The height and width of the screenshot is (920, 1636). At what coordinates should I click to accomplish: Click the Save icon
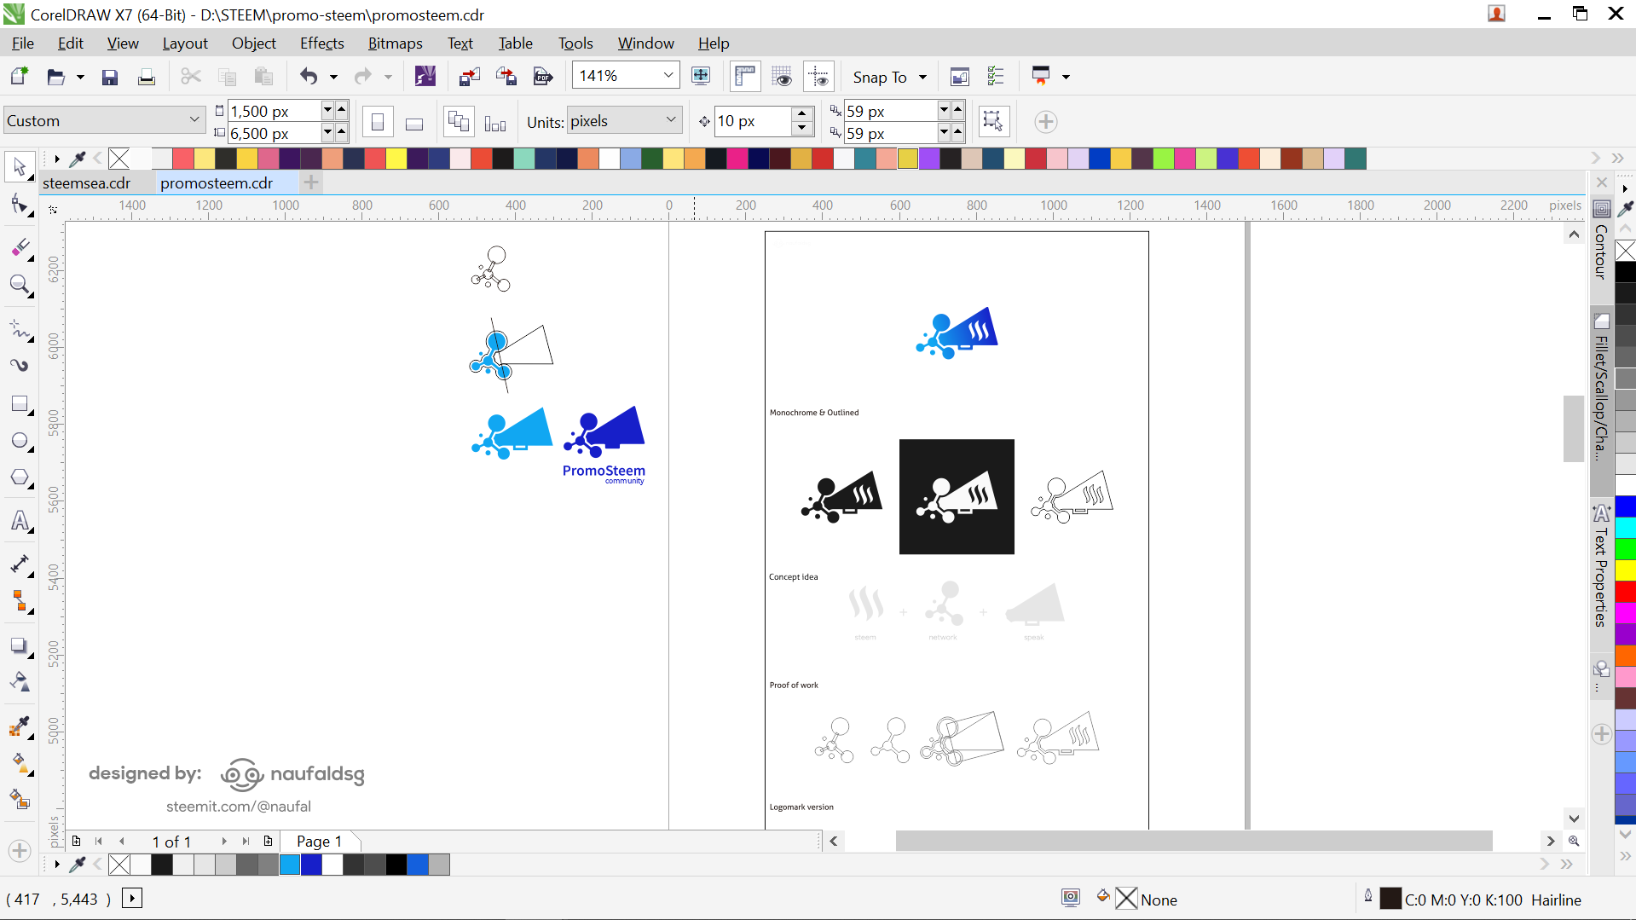pos(110,77)
